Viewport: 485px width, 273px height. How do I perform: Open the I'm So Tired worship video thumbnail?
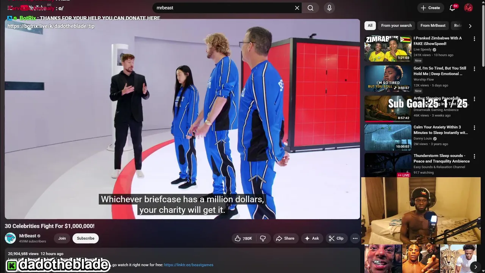[388, 79]
